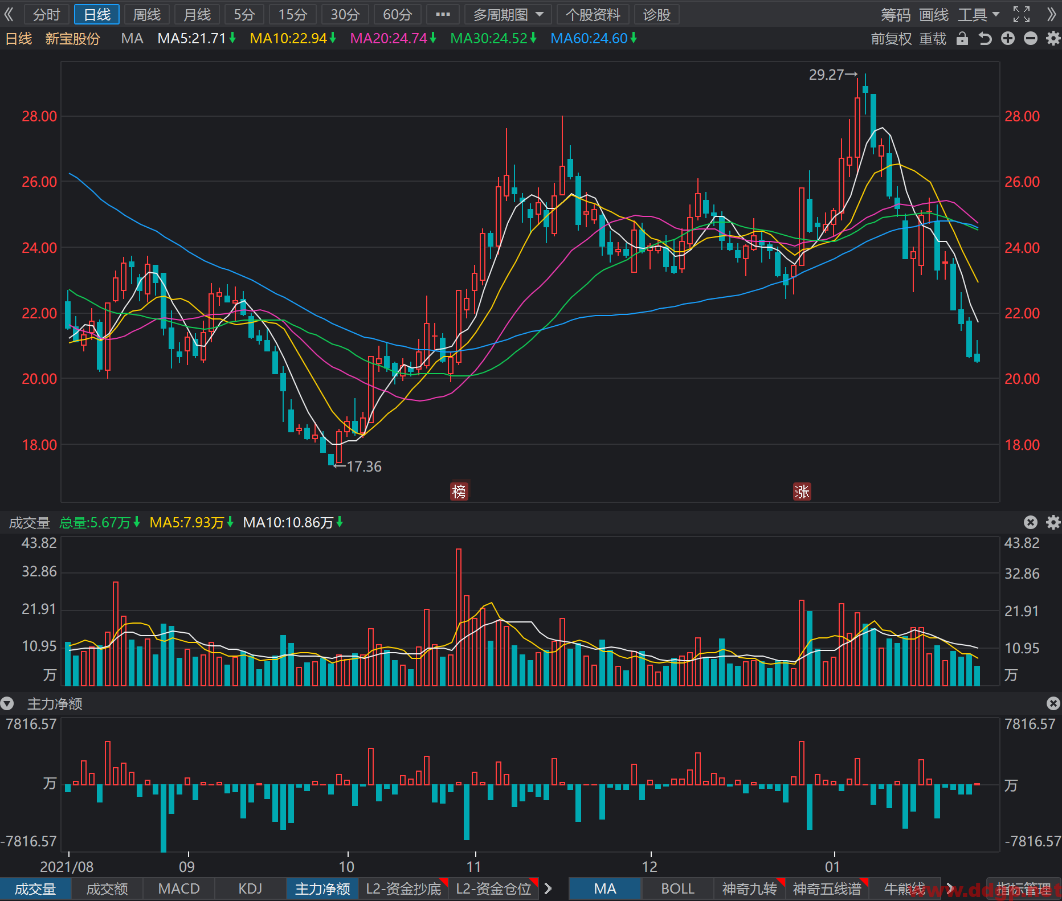Switch to 15分 period
Image resolution: width=1062 pixels, height=901 pixels.
[x=293, y=14]
